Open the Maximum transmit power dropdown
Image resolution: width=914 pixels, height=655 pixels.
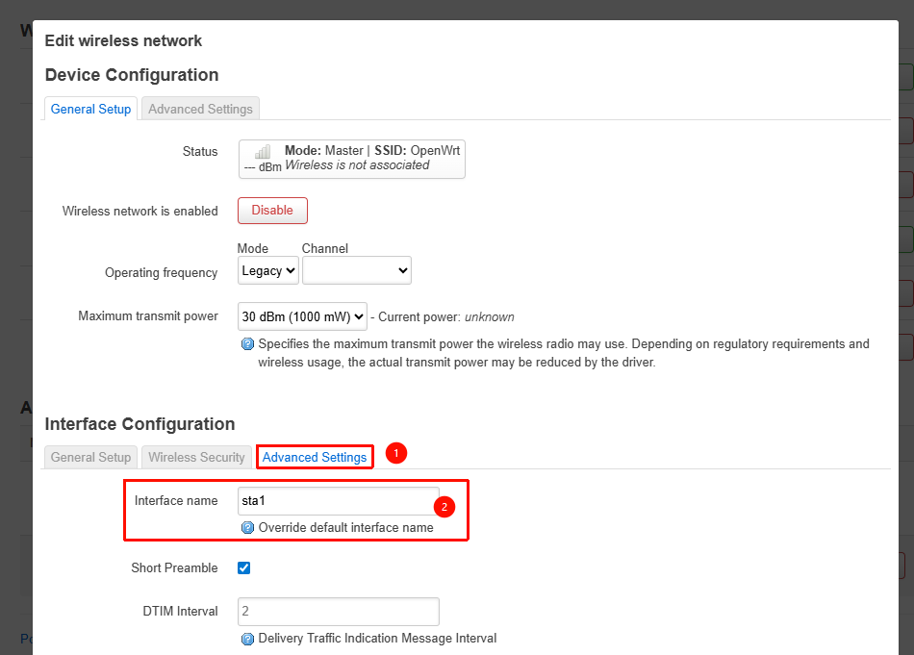[x=302, y=316]
